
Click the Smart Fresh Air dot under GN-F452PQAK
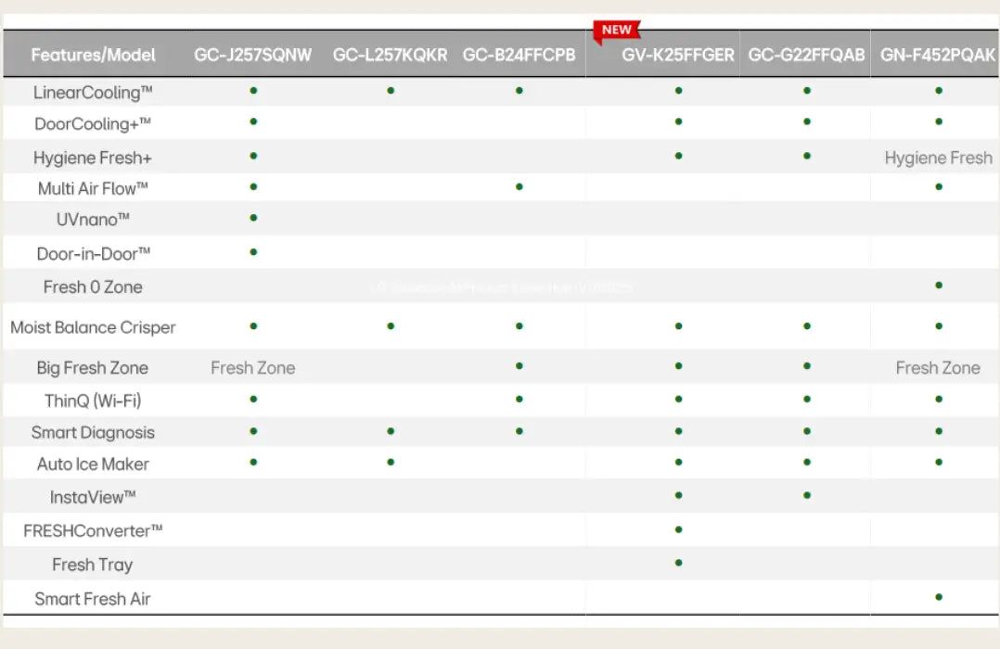(939, 597)
